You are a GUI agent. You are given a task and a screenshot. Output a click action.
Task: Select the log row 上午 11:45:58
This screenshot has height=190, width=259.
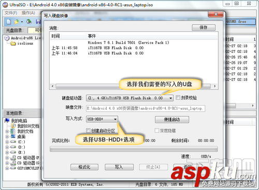(x=134, y=48)
